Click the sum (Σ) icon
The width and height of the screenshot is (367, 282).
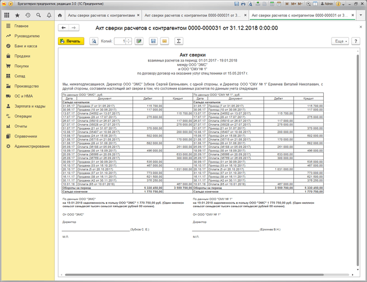178,41
